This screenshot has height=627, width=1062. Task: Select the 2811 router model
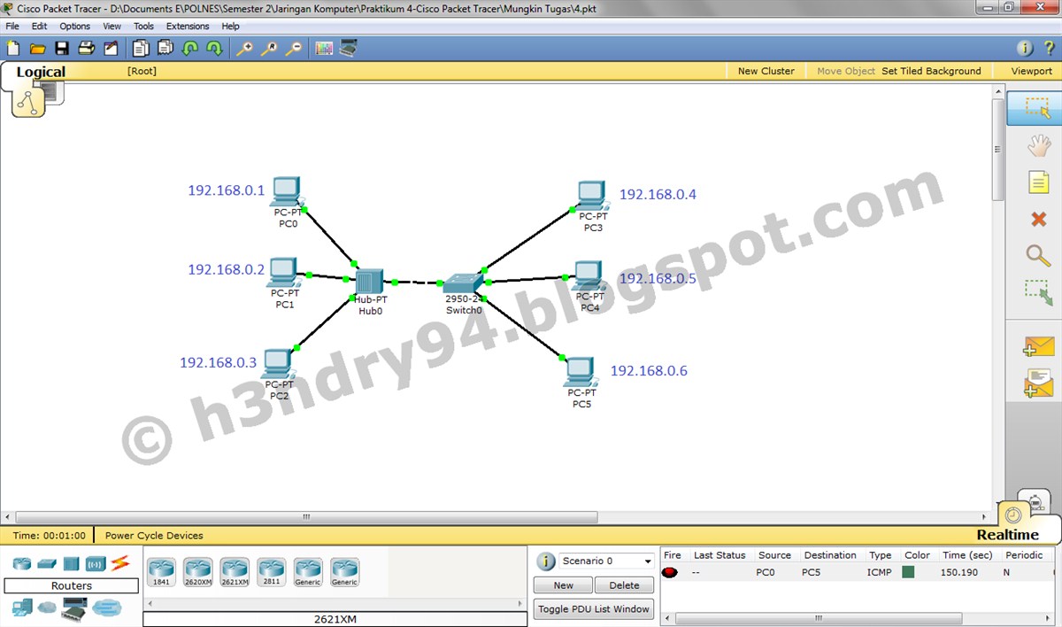pyautogui.click(x=271, y=571)
